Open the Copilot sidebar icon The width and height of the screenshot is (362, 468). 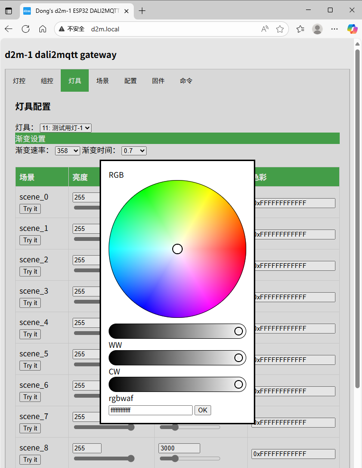(x=352, y=29)
